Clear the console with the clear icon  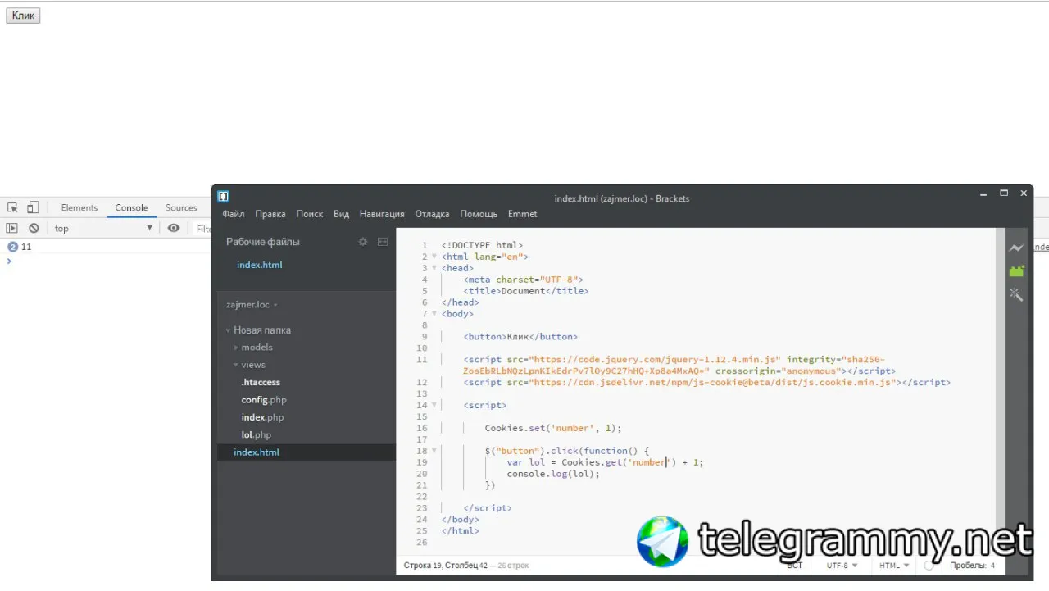[x=34, y=229]
